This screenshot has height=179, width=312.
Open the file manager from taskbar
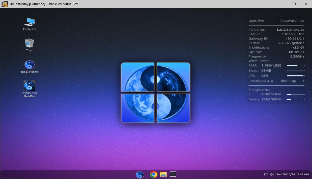(x=163, y=174)
